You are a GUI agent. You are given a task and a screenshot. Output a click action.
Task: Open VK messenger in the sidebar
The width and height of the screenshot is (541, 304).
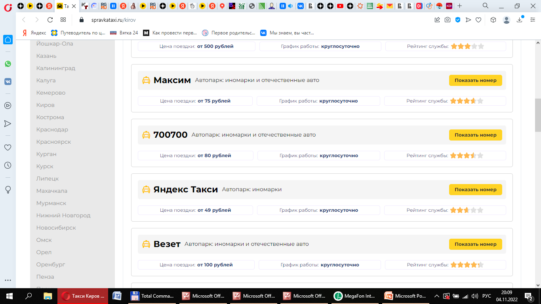(x=8, y=82)
